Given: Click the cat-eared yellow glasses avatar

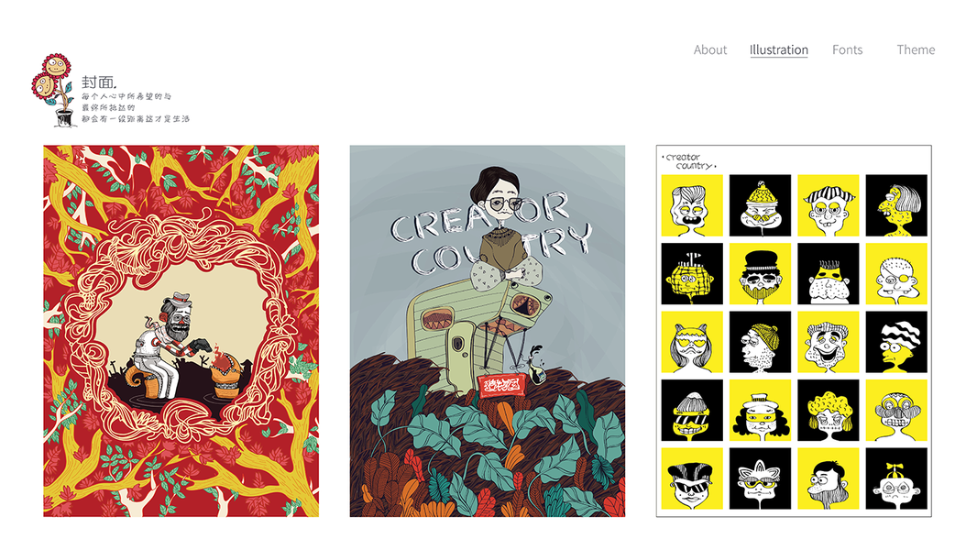Looking at the screenshot, I should click(x=692, y=342).
